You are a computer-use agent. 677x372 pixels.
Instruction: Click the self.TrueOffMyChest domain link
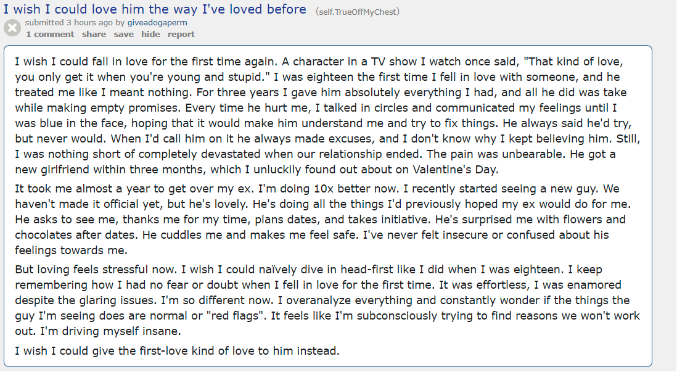[x=358, y=11]
